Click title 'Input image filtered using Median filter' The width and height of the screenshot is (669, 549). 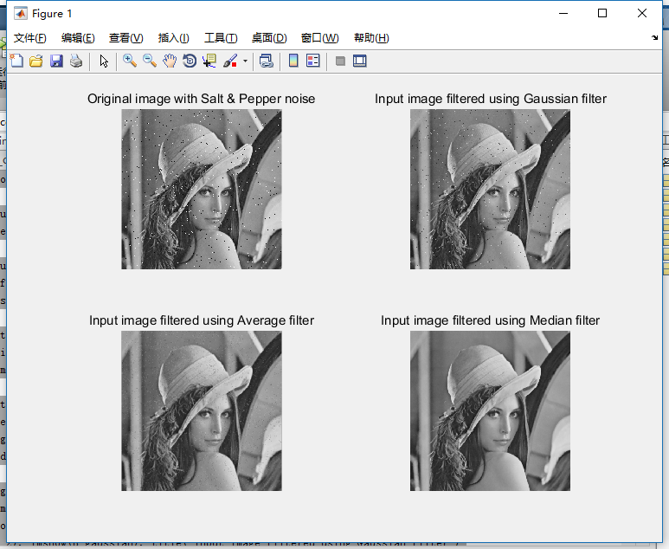click(490, 320)
